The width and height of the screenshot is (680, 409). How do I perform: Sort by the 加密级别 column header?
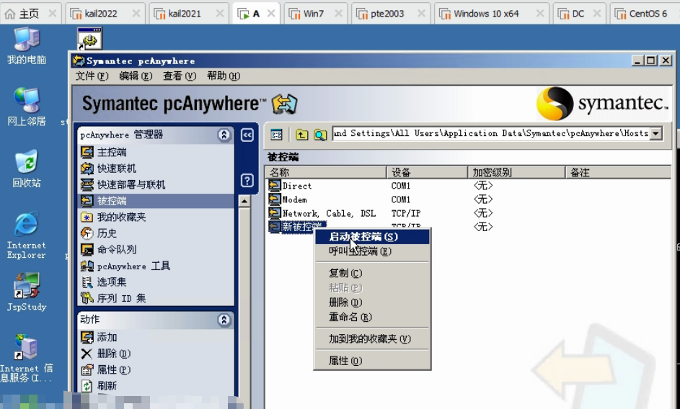(x=516, y=172)
